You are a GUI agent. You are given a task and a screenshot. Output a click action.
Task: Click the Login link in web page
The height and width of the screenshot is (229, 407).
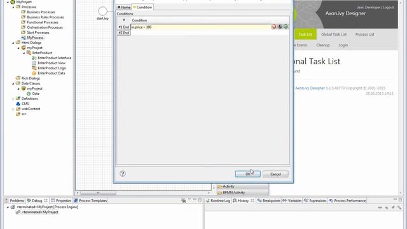point(343,45)
